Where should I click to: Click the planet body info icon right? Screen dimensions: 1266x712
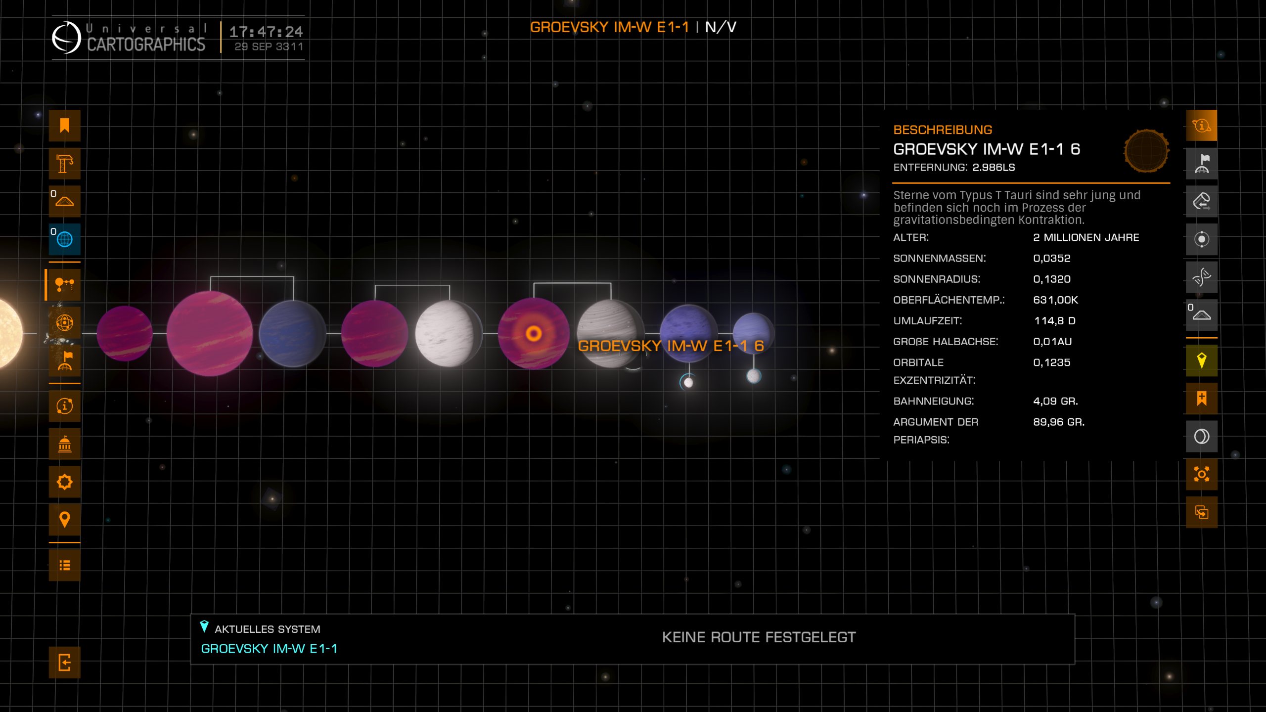tap(1201, 126)
